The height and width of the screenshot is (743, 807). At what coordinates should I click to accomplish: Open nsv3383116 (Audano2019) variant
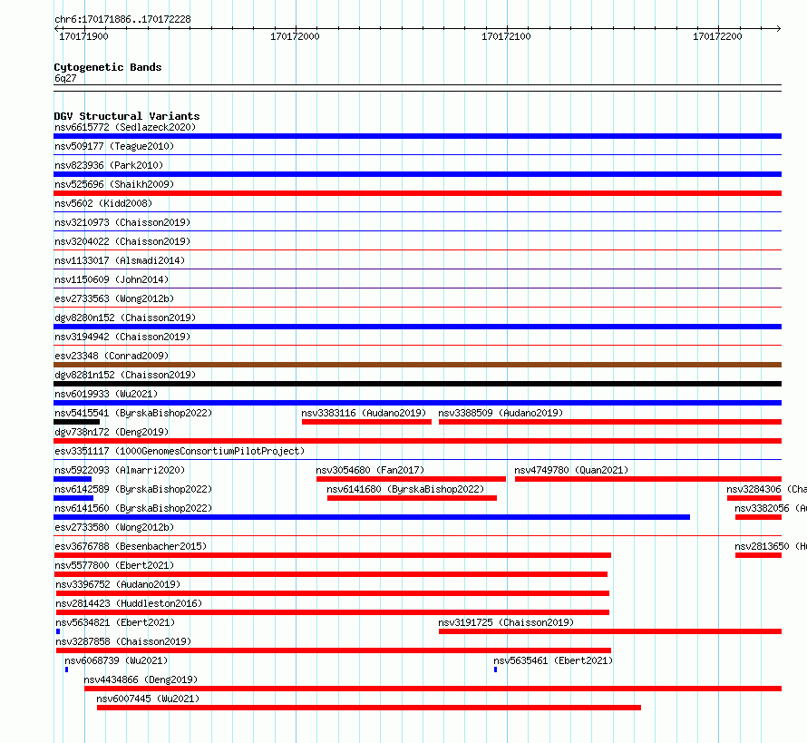(364, 413)
